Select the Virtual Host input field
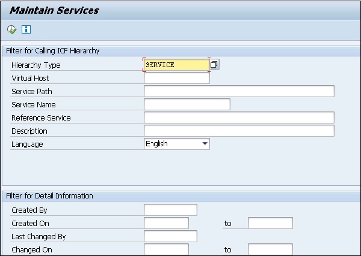 coord(176,78)
